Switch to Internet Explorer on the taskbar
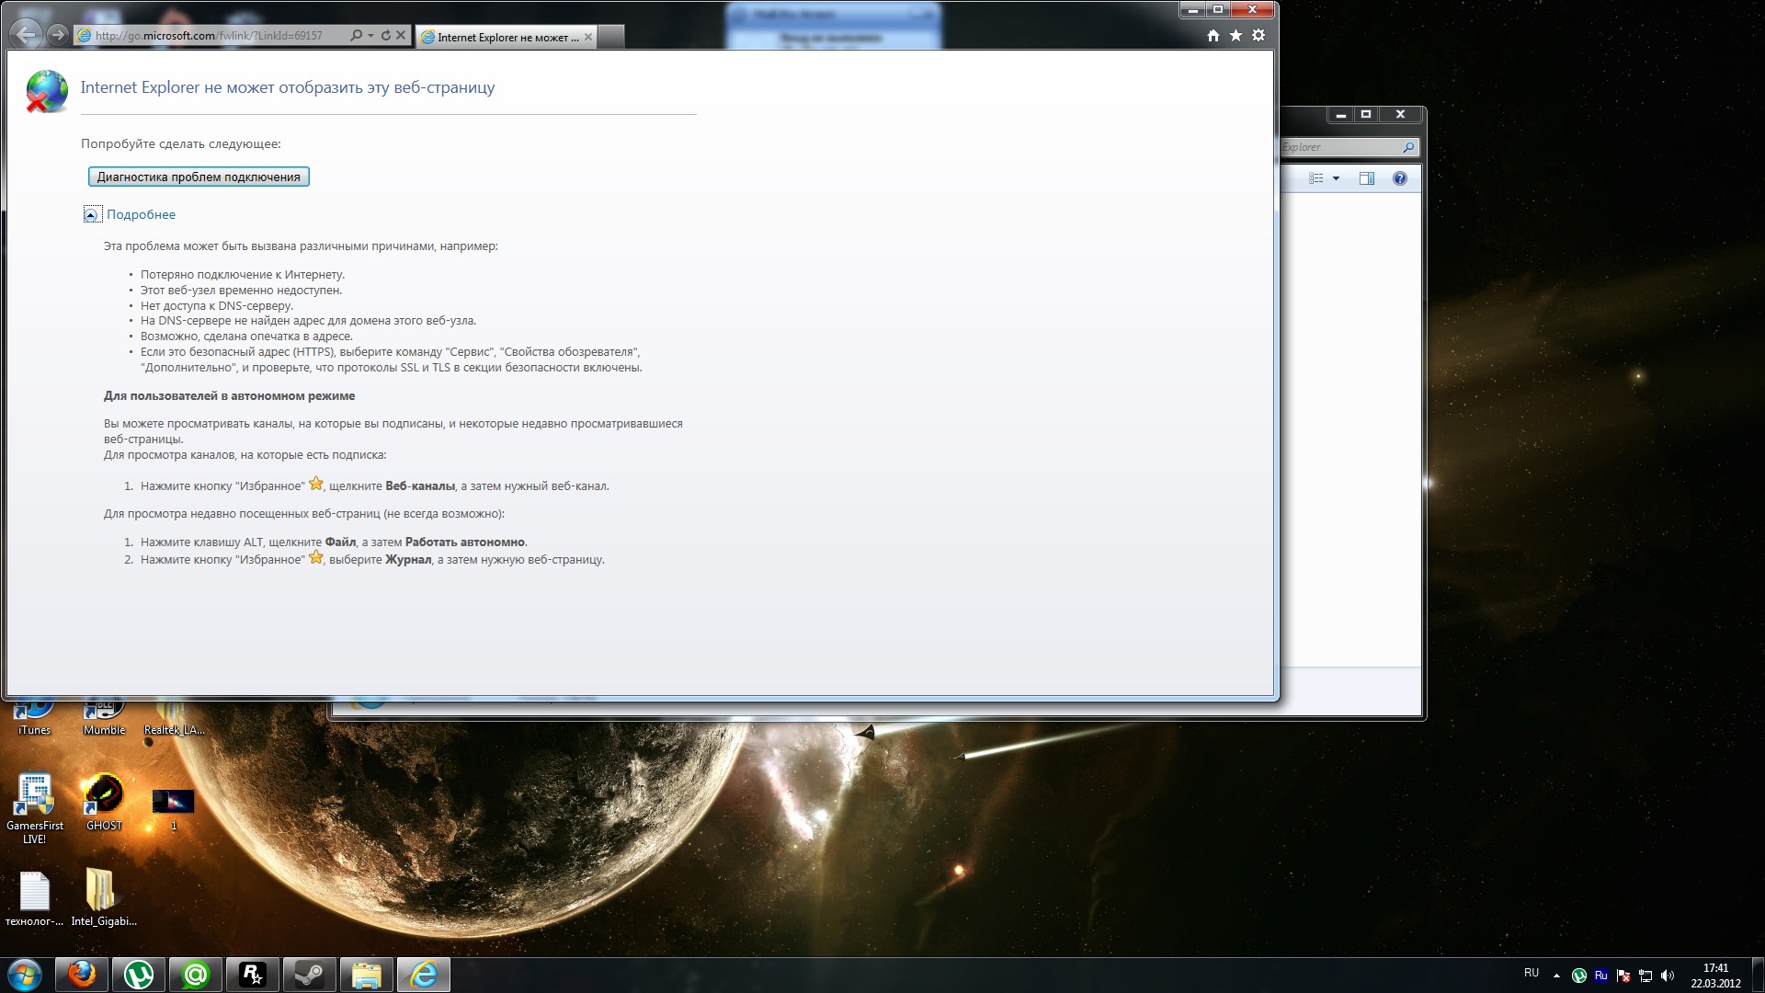The width and height of the screenshot is (1765, 993). click(424, 975)
